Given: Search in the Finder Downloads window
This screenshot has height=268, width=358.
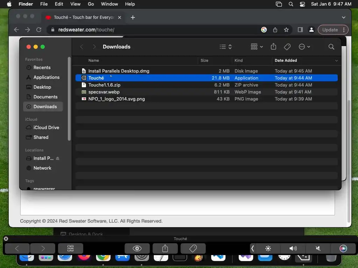Looking at the screenshot, I should (331, 47).
